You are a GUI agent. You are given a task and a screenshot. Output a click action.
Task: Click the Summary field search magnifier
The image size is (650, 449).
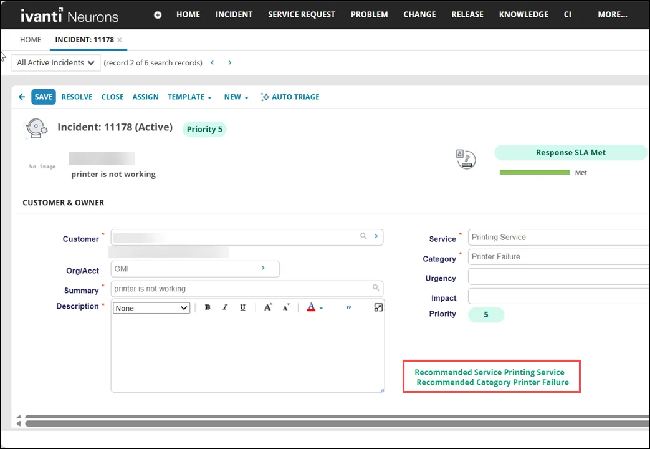tap(376, 287)
